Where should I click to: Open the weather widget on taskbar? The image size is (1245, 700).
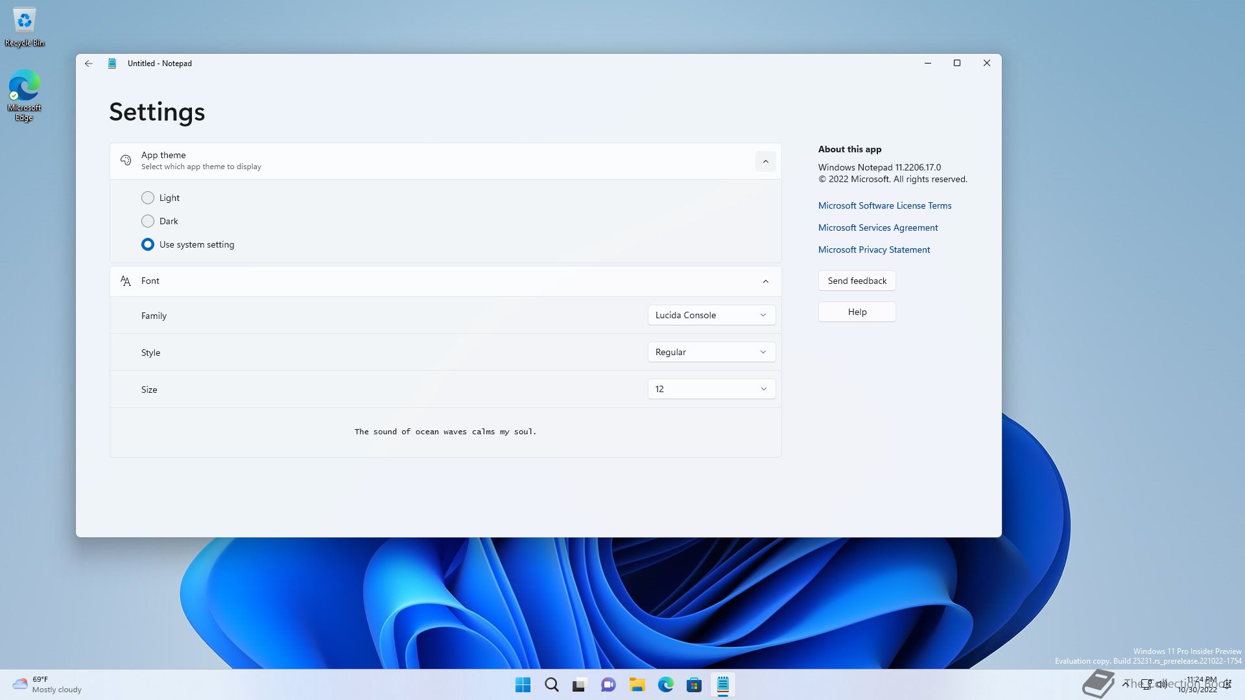point(47,684)
